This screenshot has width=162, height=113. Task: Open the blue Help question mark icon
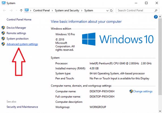click(x=156, y=17)
